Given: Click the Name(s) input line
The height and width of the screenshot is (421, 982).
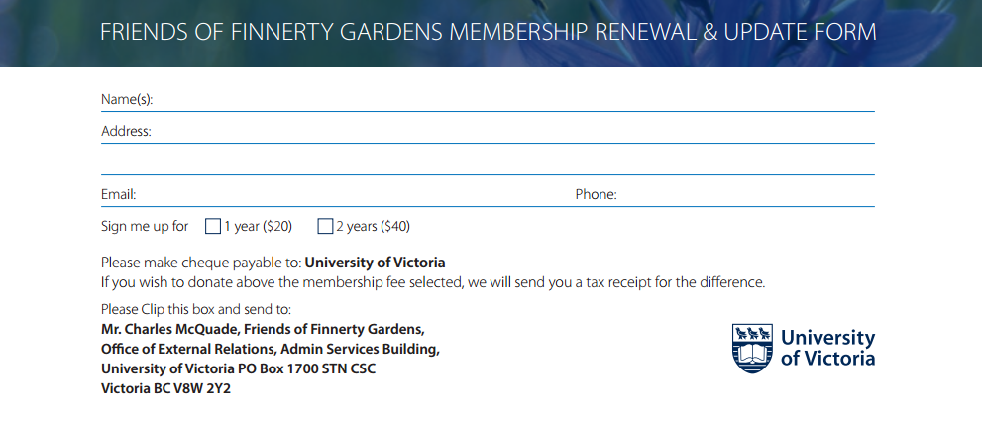Looking at the screenshot, I should tap(513, 100).
